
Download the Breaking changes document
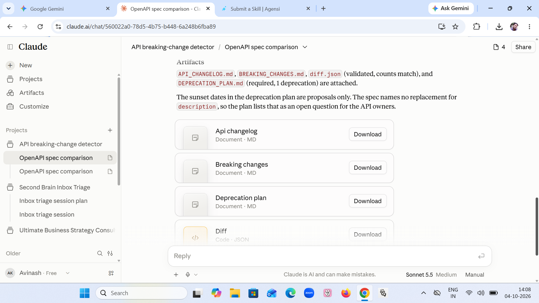[368, 168]
